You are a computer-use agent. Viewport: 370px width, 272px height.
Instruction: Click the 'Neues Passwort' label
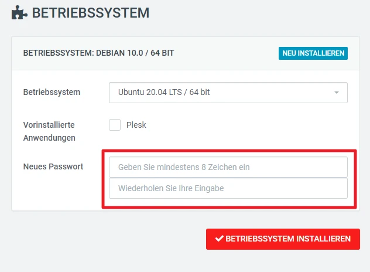coord(53,166)
